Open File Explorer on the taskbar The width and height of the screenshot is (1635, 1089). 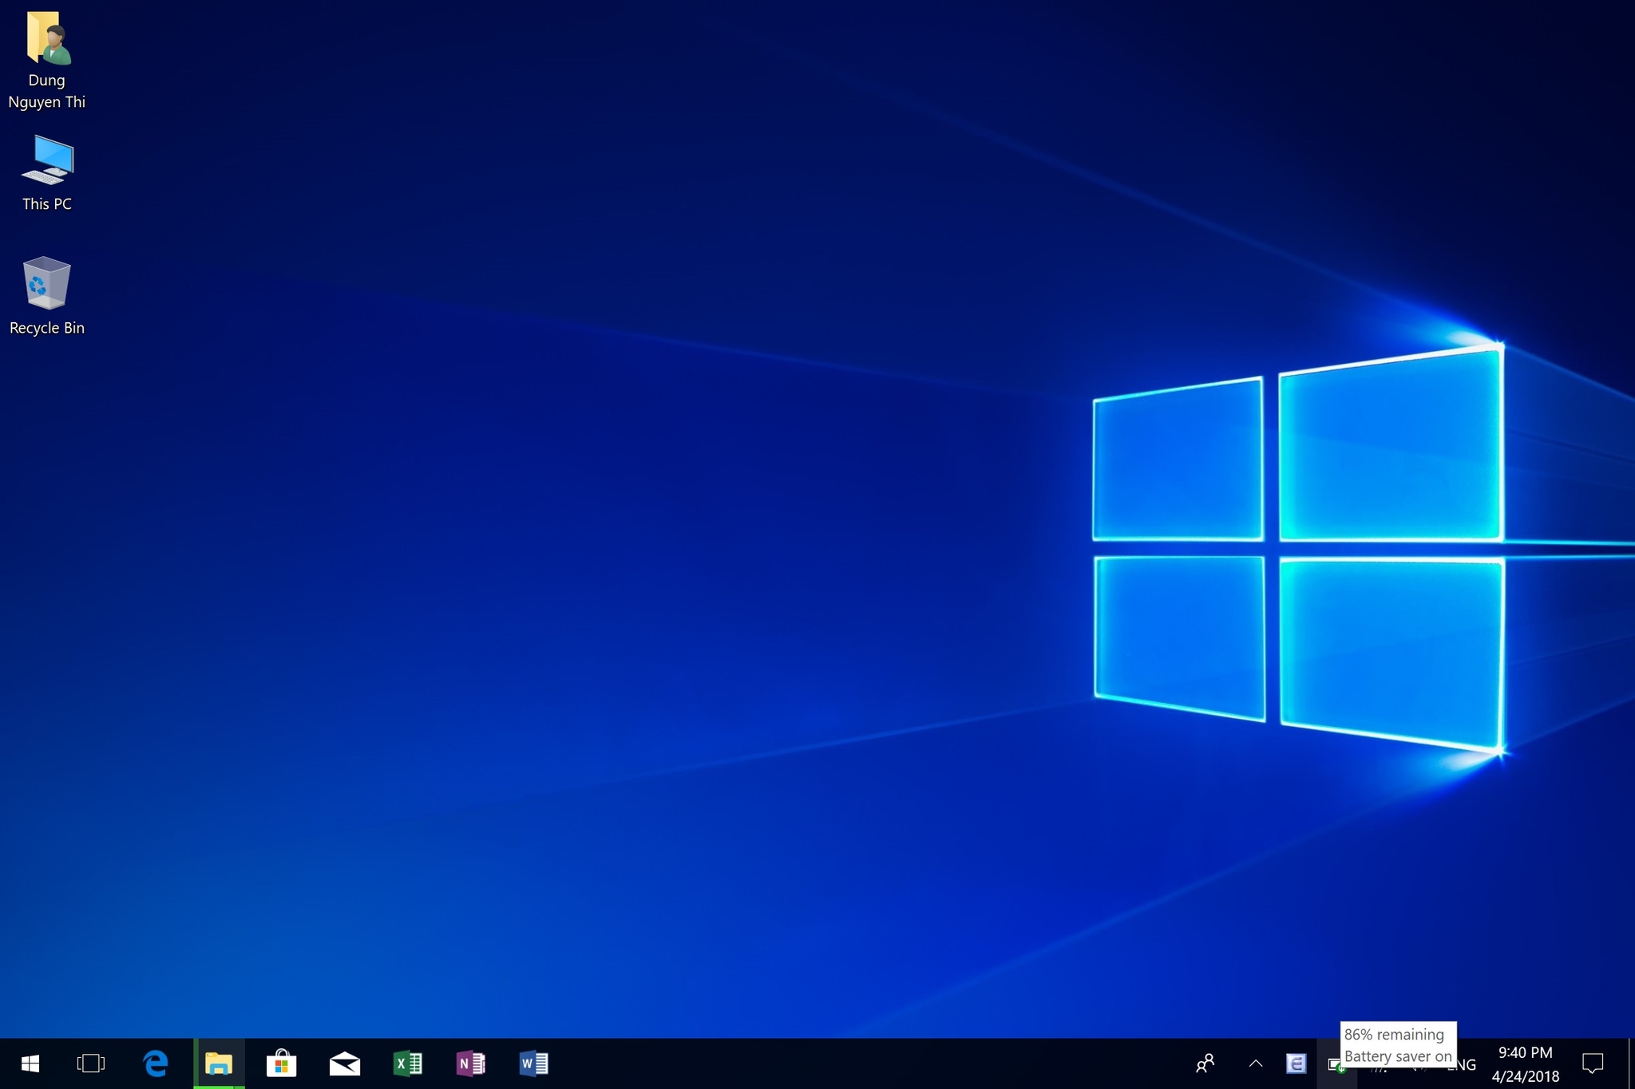pyautogui.click(x=219, y=1063)
